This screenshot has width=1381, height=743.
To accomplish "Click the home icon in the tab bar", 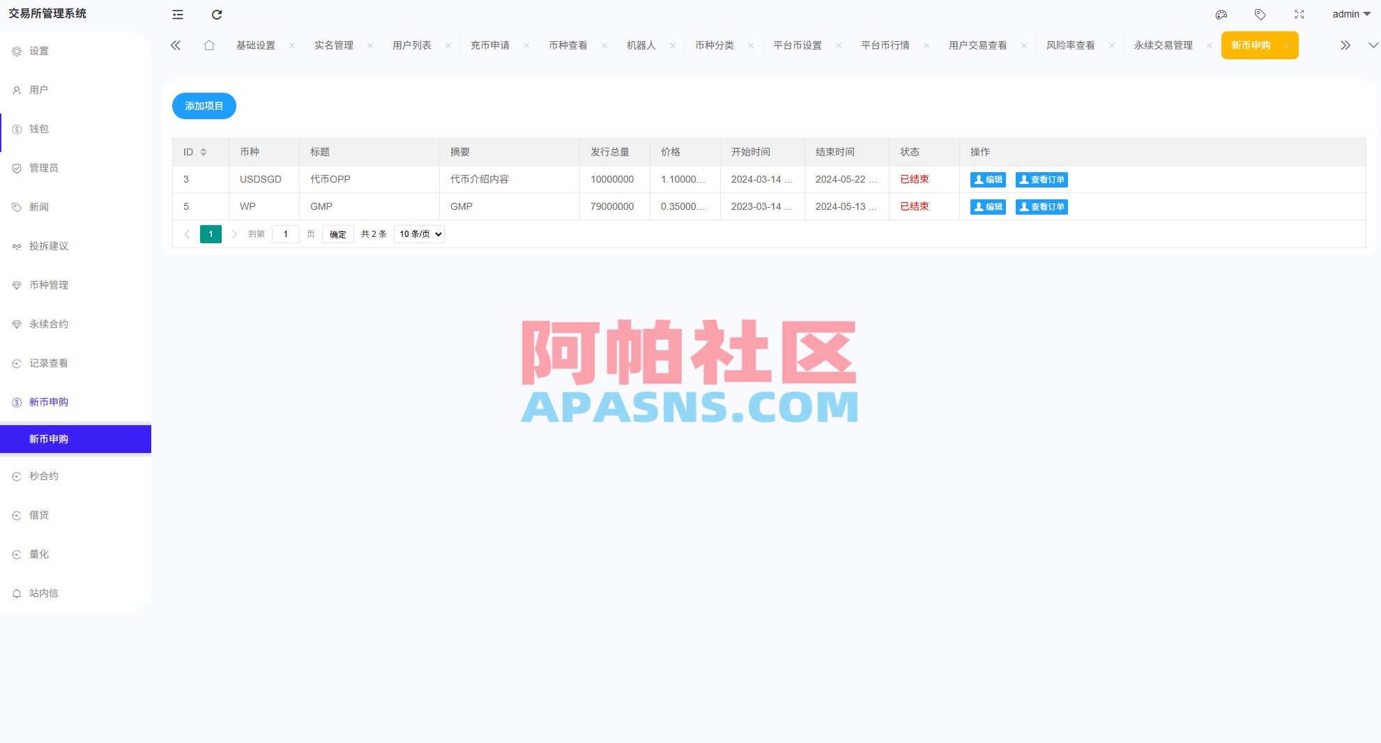I will tap(209, 45).
